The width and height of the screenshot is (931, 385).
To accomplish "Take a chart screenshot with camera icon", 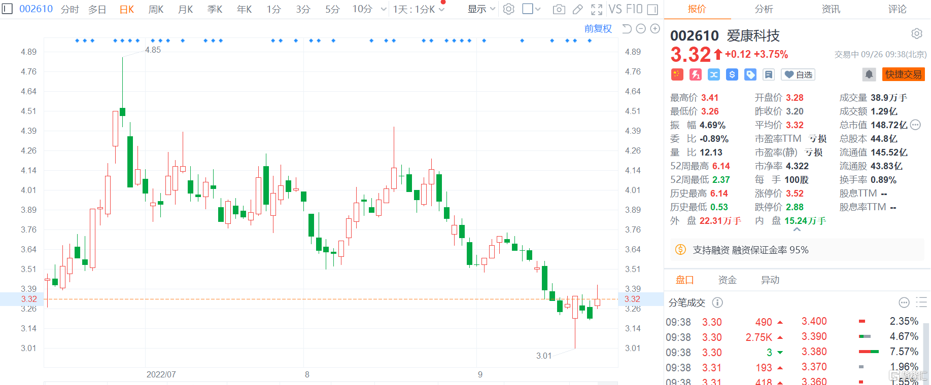I will click(559, 9).
